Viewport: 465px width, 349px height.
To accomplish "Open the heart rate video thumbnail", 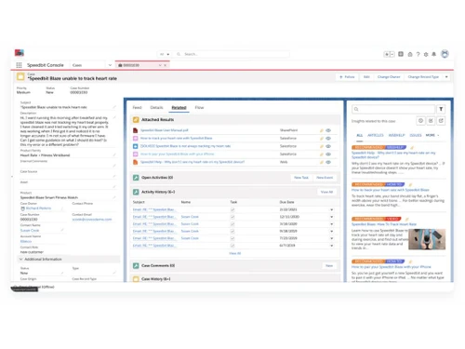I will pyautogui.click(x=427, y=239).
